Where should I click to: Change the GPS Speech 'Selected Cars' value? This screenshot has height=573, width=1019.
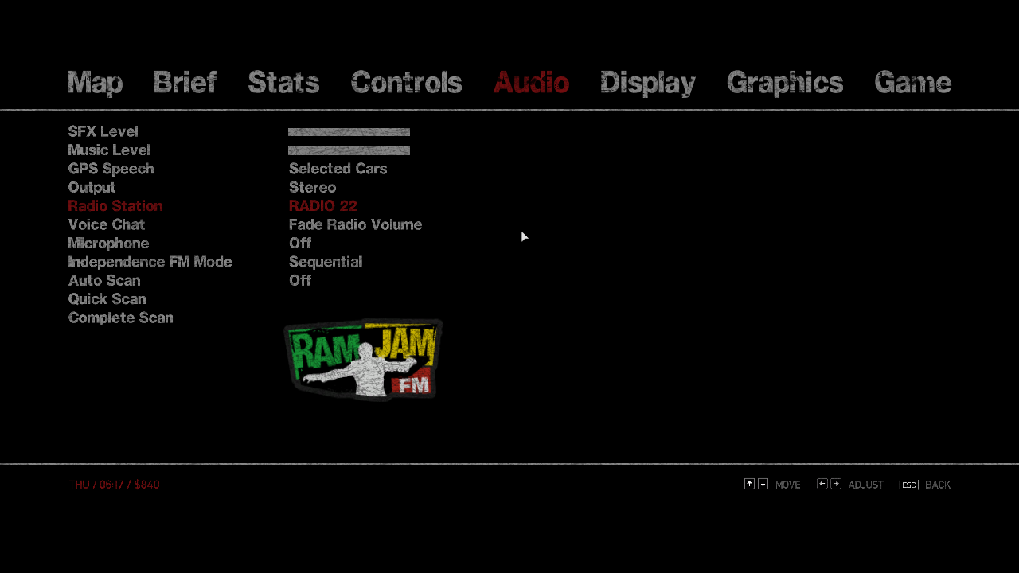338,169
